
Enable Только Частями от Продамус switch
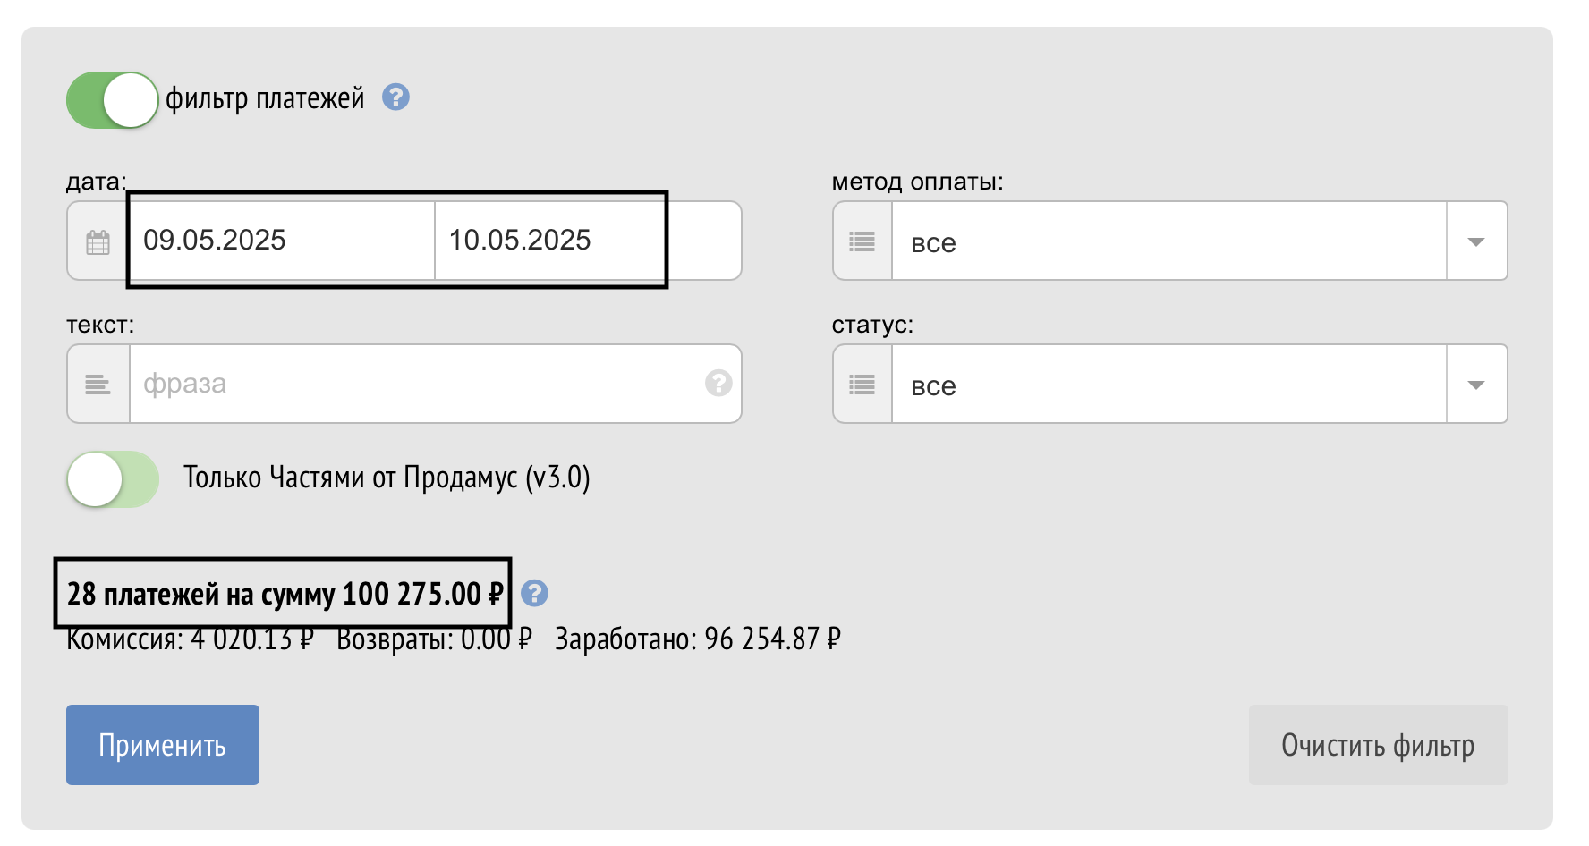113,479
